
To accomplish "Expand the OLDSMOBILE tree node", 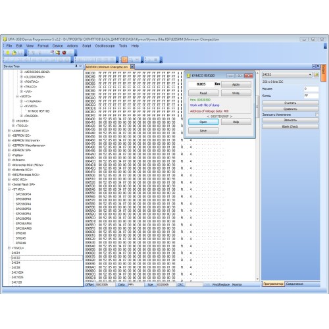I will pyautogui.click(x=21, y=77).
